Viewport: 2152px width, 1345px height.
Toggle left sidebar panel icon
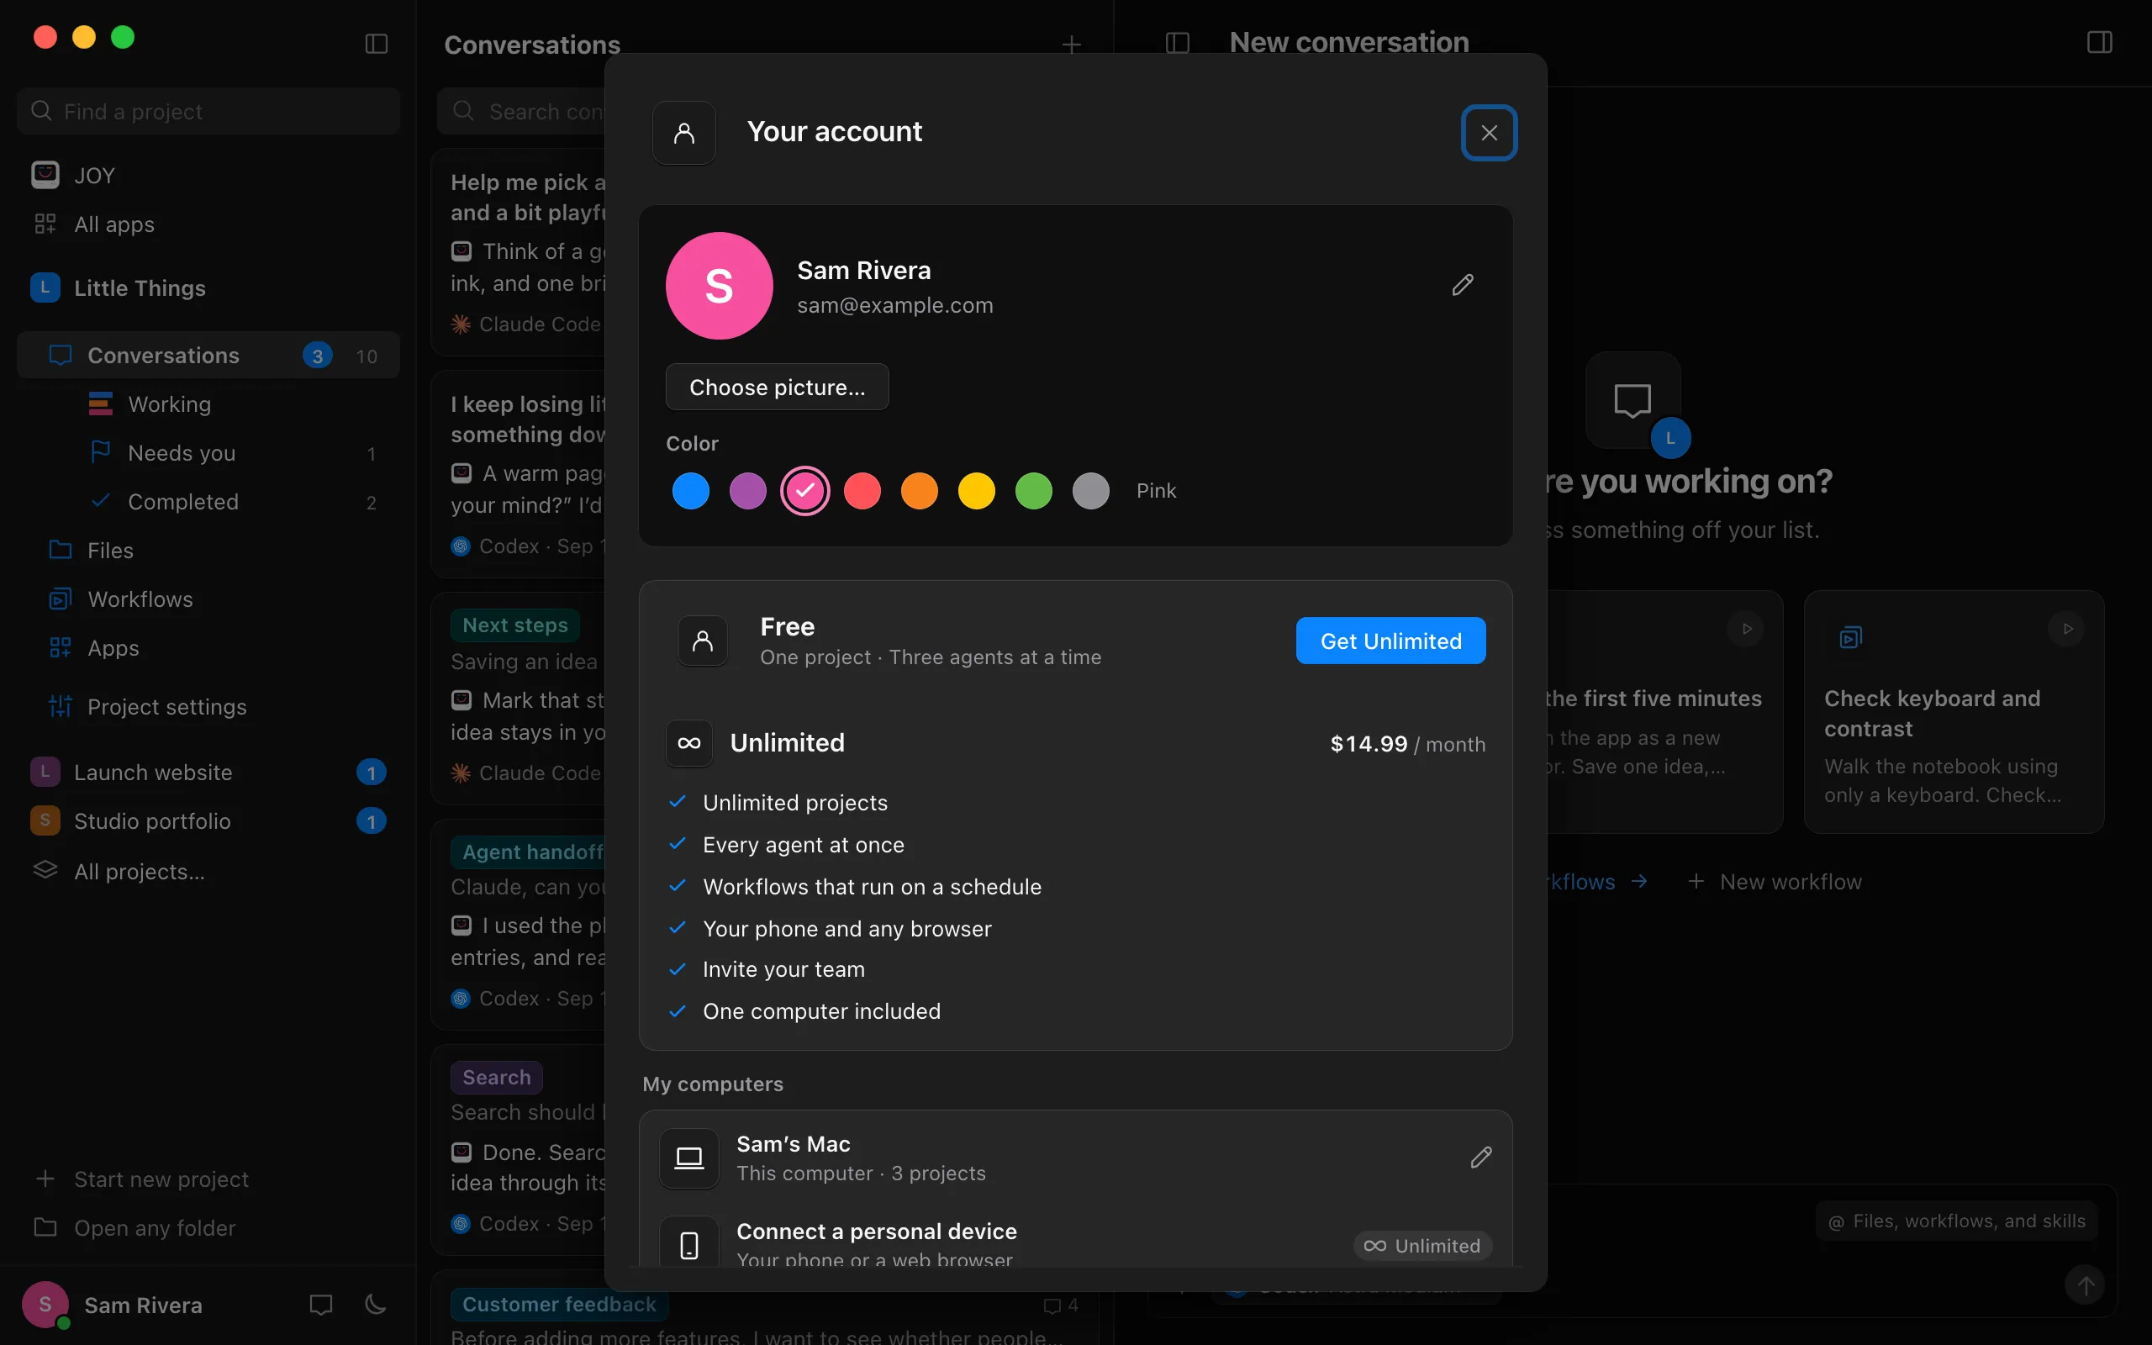(376, 44)
